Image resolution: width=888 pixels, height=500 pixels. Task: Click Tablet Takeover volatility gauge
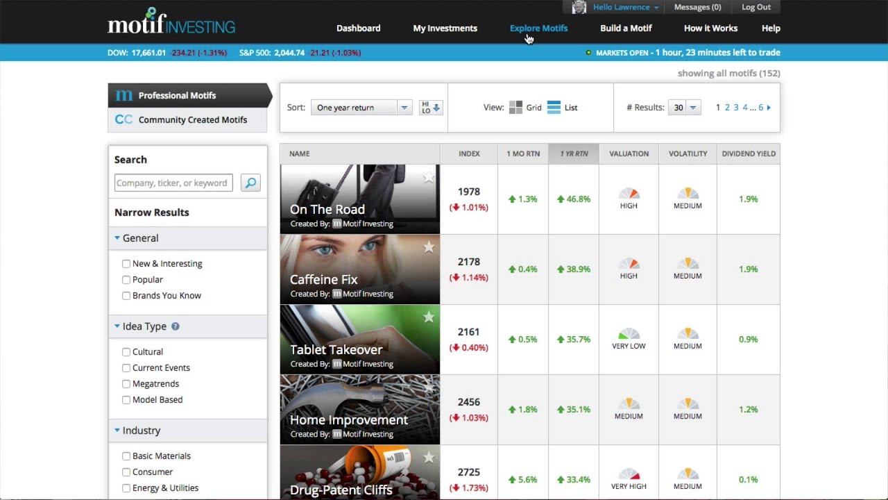(x=688, y=334)
